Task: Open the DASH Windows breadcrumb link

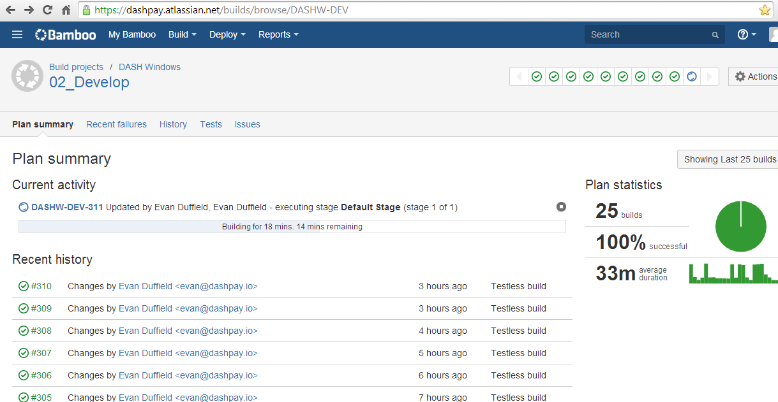Action: pyautogui.click(x=149, y=67)
